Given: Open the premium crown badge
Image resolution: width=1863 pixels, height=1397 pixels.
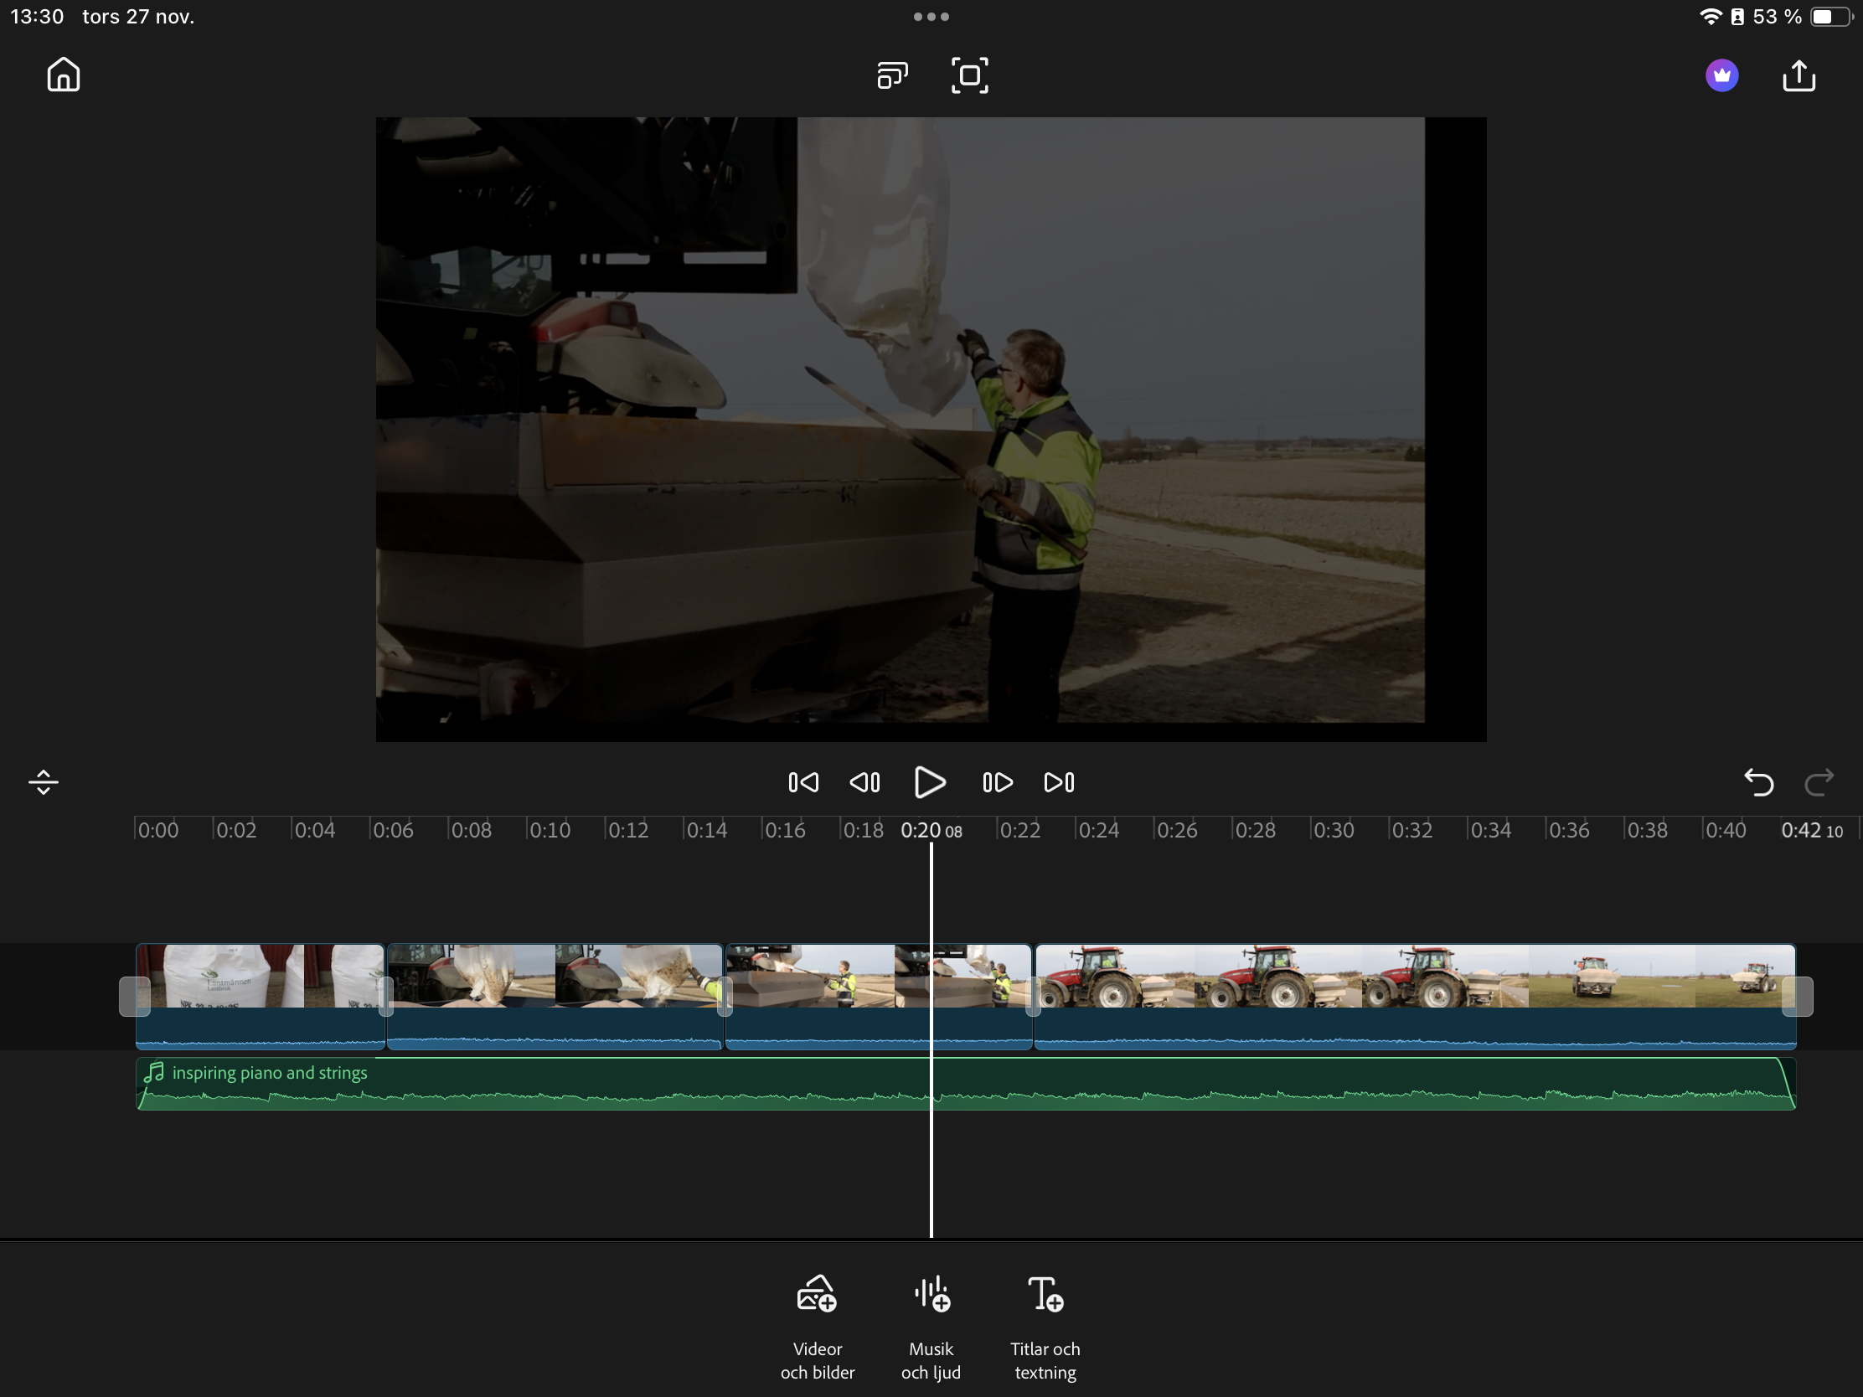Looking at the screenshot, I should point(1721,75).
